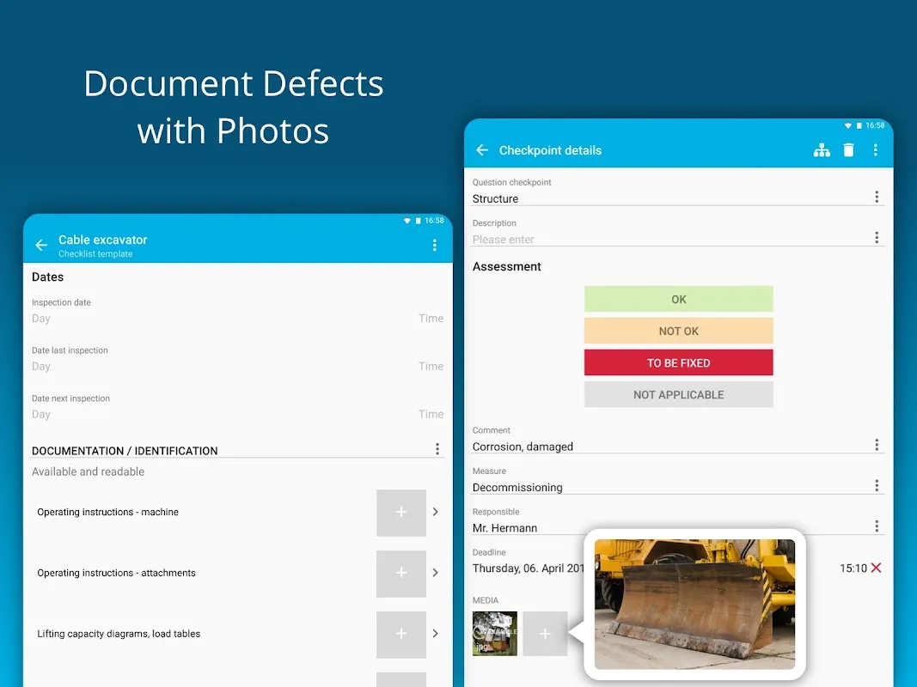Open the hierarchy structure icon
The image size is (917, 687).
[822, 150]
